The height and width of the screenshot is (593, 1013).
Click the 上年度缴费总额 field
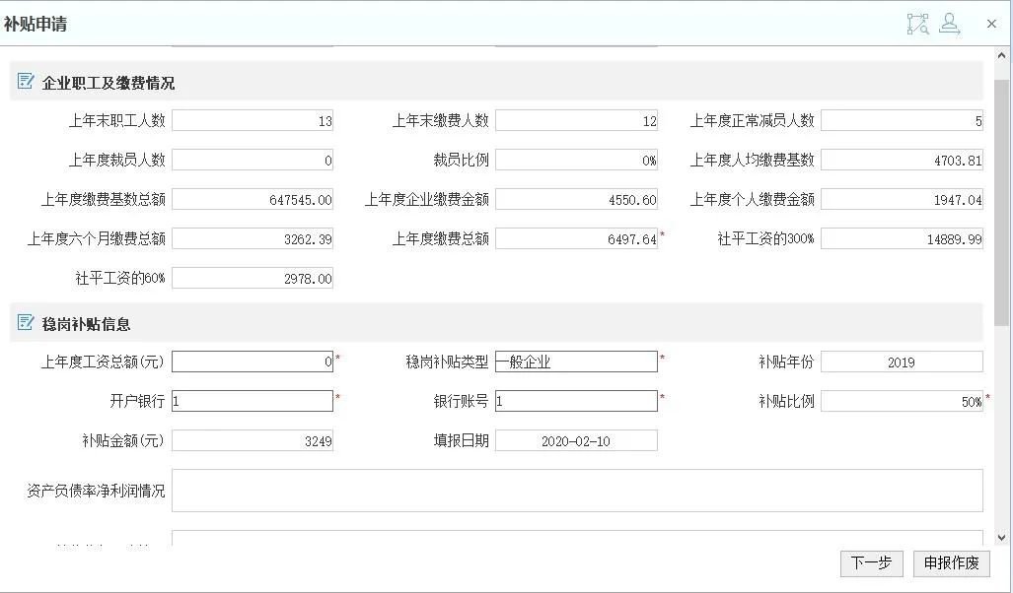tap(576, 238)
